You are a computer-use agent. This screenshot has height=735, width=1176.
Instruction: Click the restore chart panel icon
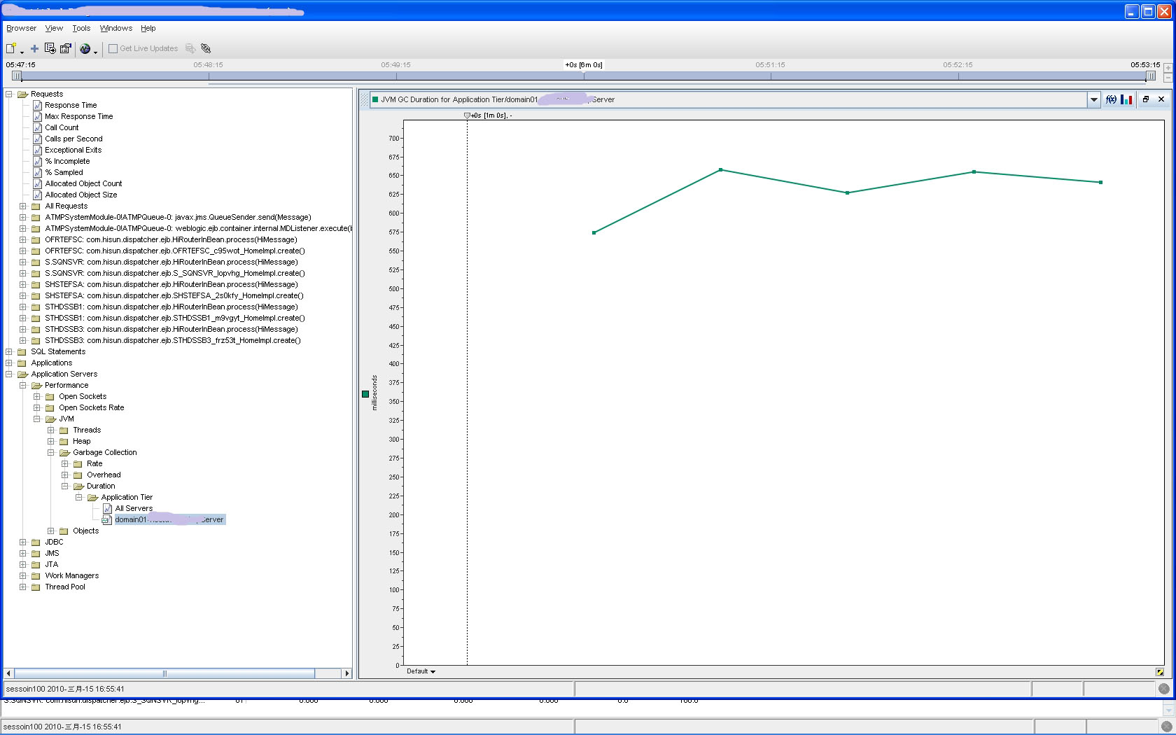[1146, 99]
